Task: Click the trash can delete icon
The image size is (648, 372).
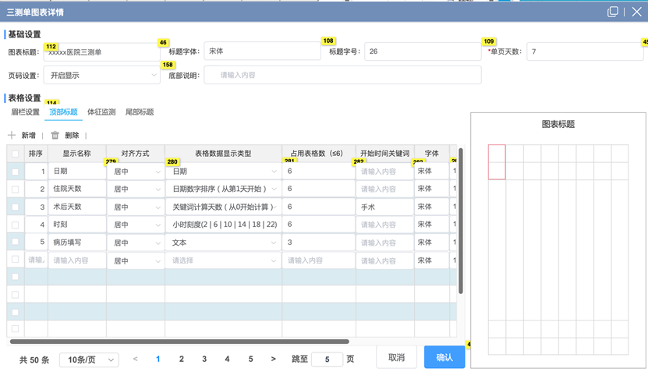Action: coord(55,135)
